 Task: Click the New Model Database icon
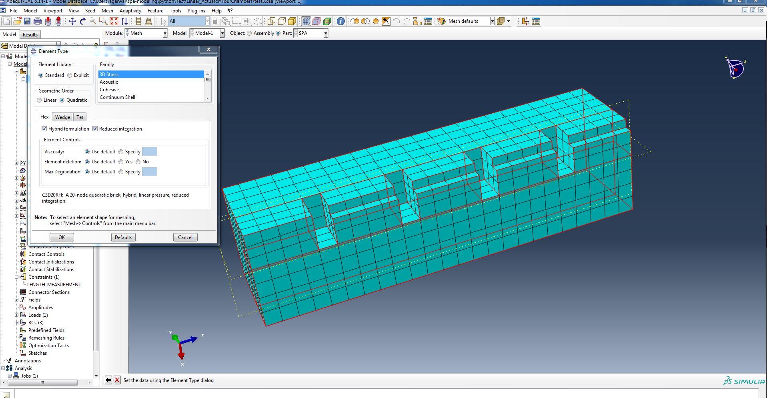tap(6, 21)
